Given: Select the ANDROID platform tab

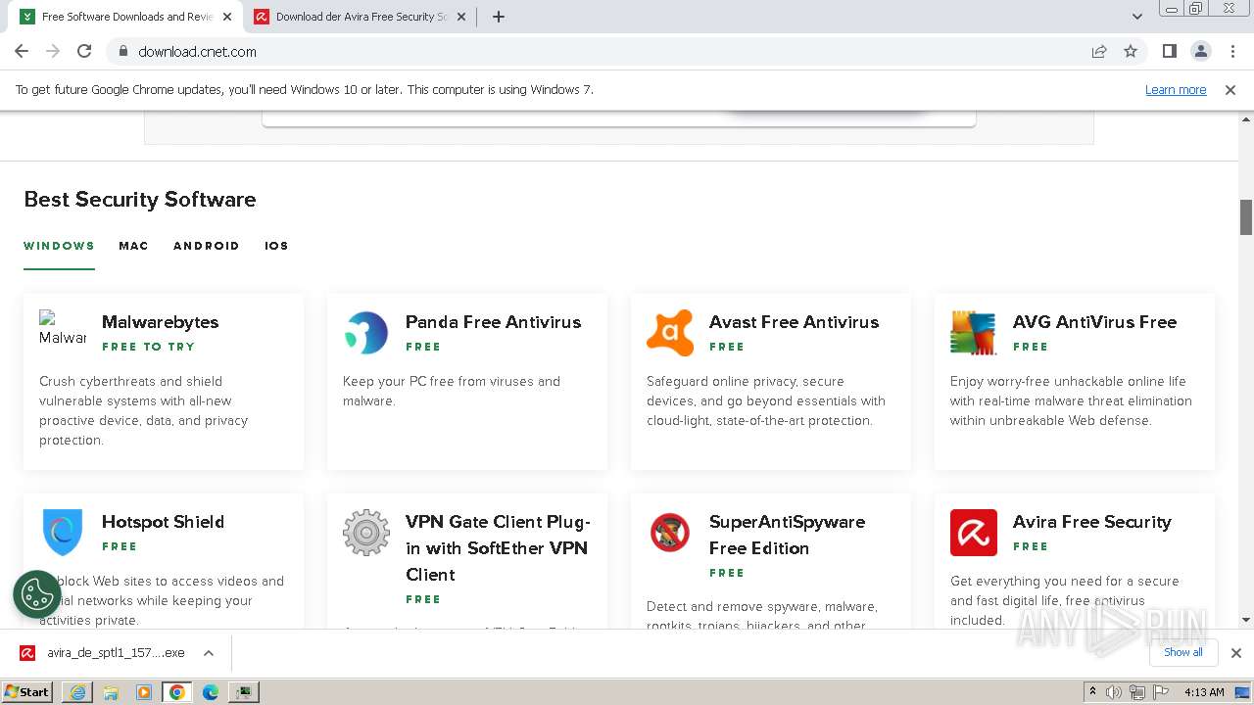Looking at the screenshot, I should [x=206, y=246].
